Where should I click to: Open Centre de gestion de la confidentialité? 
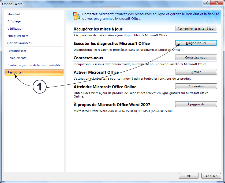pyautogui.click(x=34, y=65)
